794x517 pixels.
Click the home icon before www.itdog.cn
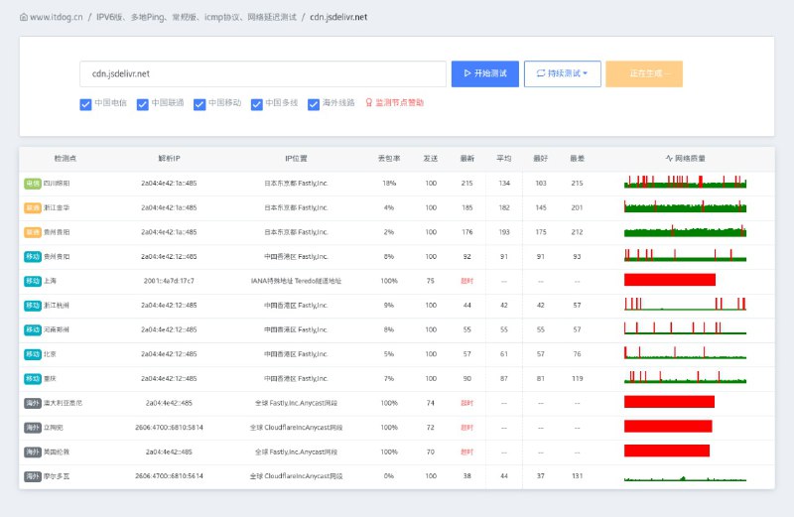click(x=24, y=17)
